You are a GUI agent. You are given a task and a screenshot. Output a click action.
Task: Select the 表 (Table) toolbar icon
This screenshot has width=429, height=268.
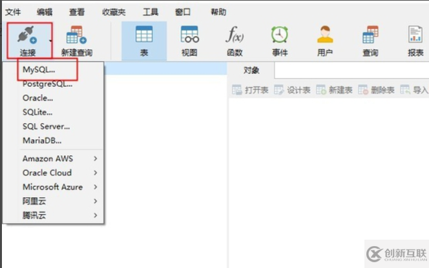(144, 34)
